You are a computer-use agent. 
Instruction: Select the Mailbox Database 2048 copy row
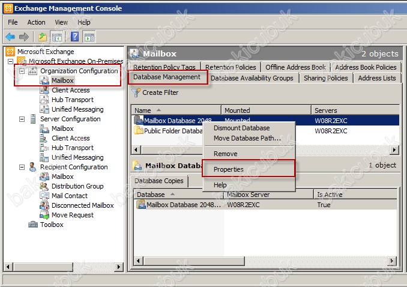(x=265, y=205)
